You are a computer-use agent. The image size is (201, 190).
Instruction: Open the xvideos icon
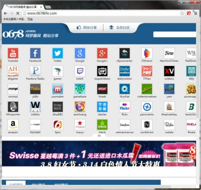click(x=169, y=71)
